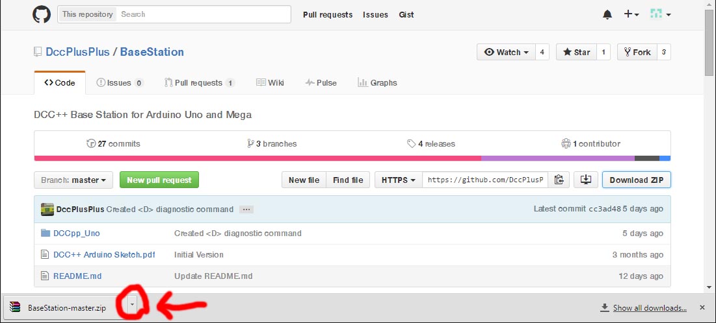Click the New file button
This screenshot has height=323, width=716.
pyautogui.click(x=304, y=180)
